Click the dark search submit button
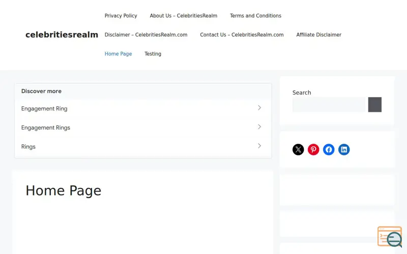This screenshot has width=407, height=254. tap(375, 105)
